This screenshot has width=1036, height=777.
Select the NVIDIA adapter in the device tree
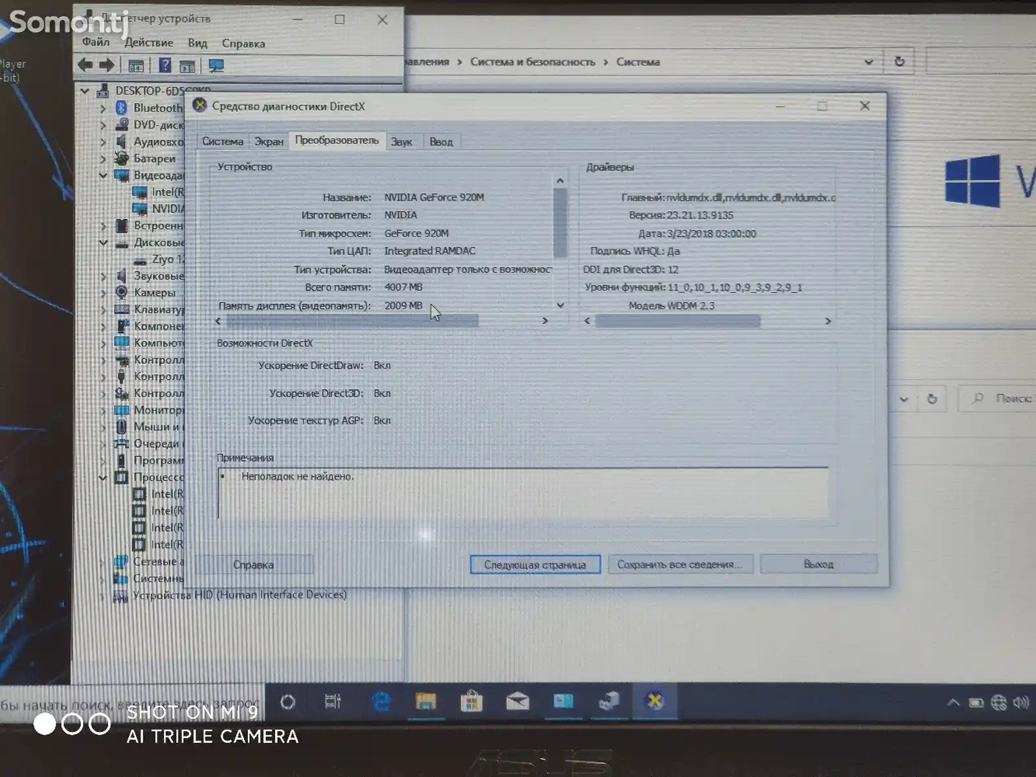point(167,208)
